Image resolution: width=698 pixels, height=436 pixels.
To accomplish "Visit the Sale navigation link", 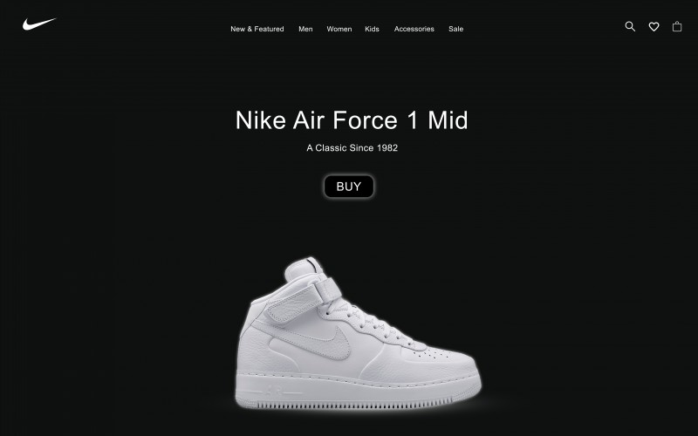I will [x=455, y=29].
